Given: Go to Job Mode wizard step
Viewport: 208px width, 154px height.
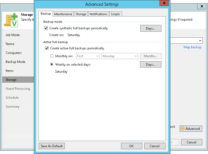Looking at the screenshot, I should pos(13,35).
